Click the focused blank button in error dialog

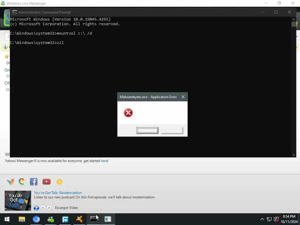tap(147, 130)
